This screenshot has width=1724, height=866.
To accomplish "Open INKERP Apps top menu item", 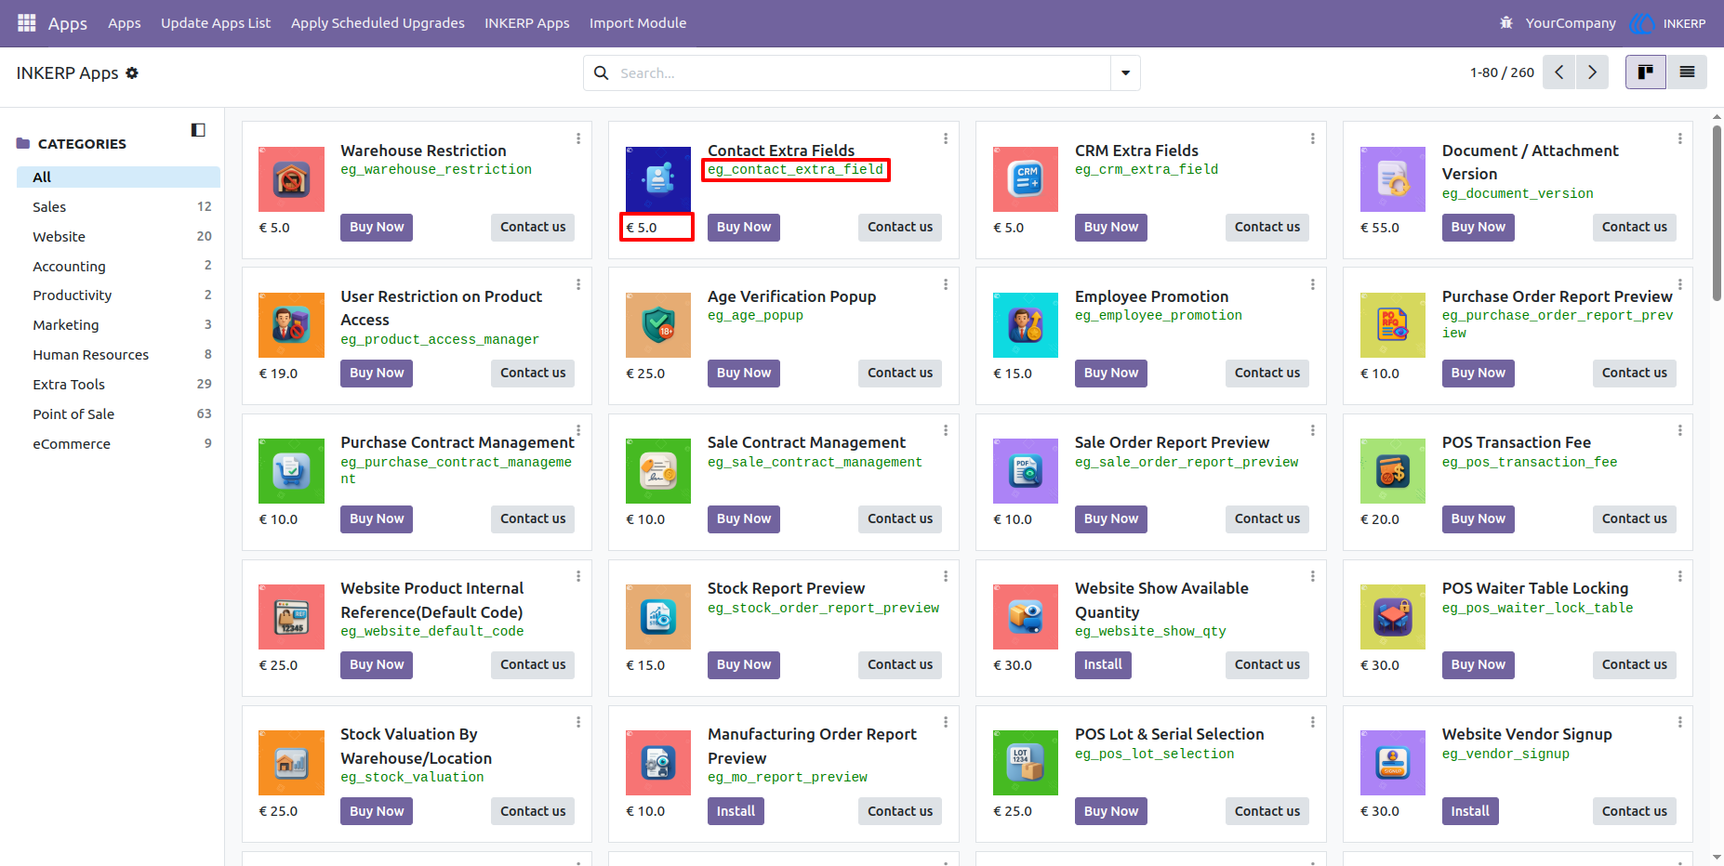I will pos(527,23).
